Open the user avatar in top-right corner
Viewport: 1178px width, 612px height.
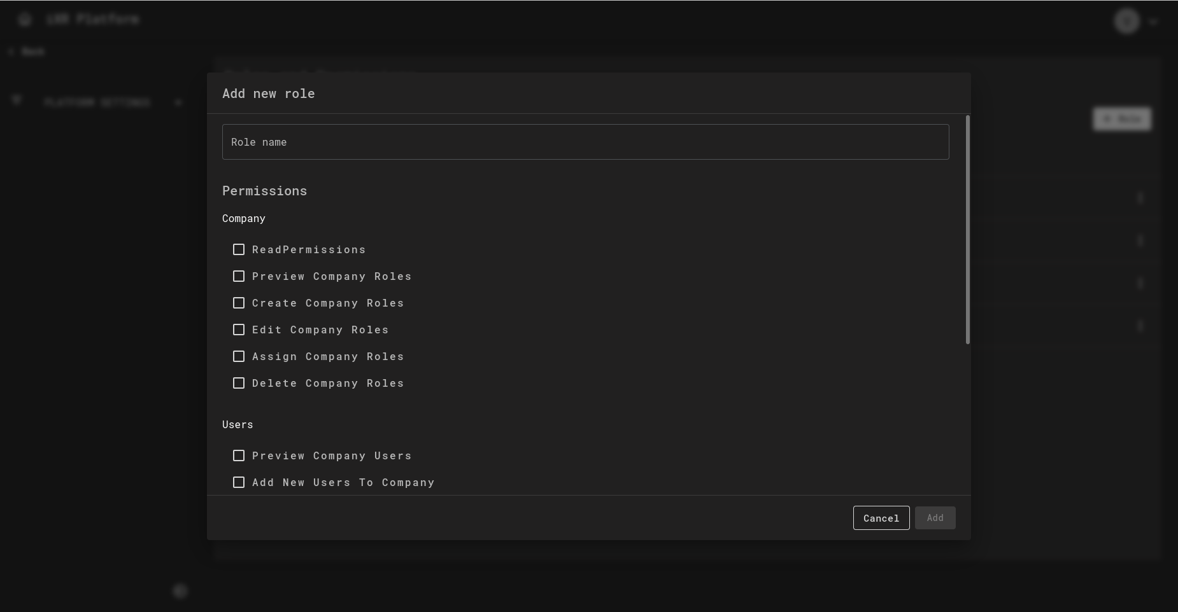click(1126, 21)
